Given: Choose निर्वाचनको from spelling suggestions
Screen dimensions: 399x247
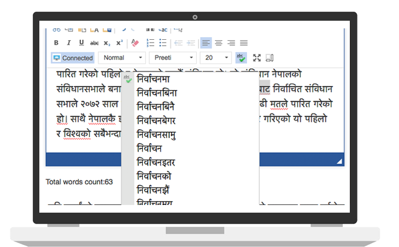Looking at the screenshot, I should coord(156,176).
